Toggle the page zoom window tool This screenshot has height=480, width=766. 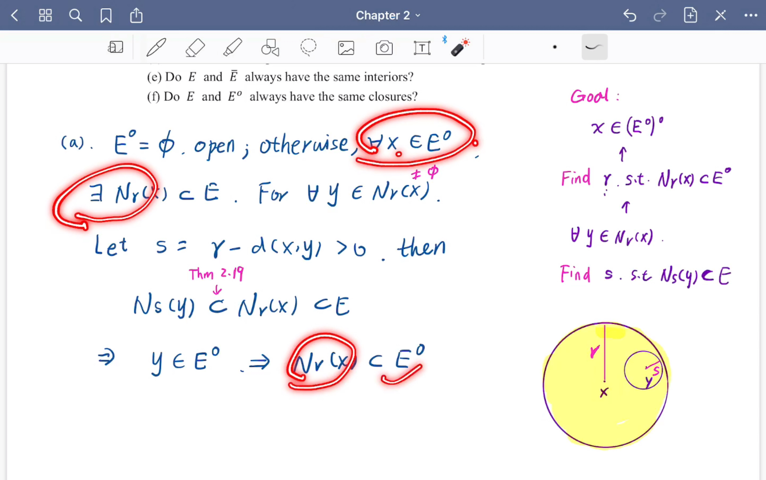tap(116, 47)
